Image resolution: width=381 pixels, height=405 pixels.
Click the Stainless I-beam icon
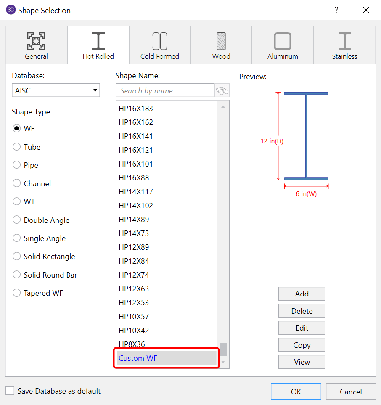click(x=344, y=40)
